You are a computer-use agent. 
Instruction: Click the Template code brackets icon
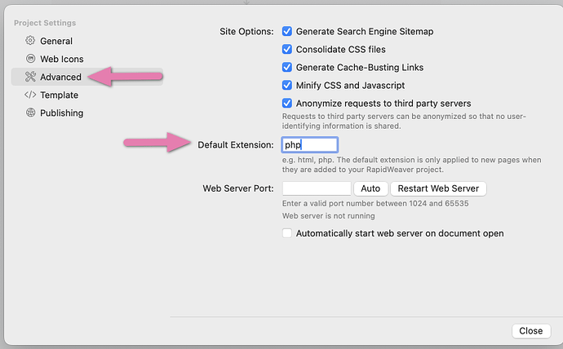pyautogui.click(x=30, y=95)
